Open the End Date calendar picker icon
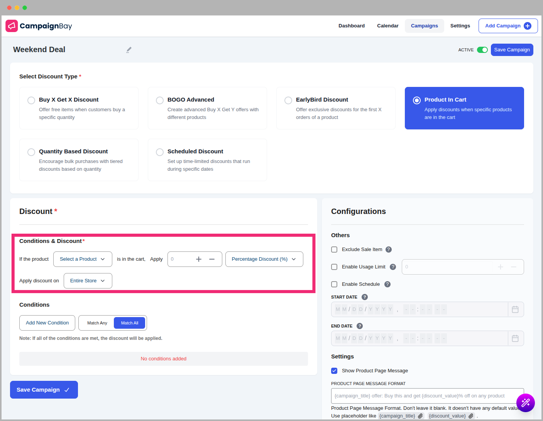Viewport: 543px width, 421px height. click(x=515, y=338)
